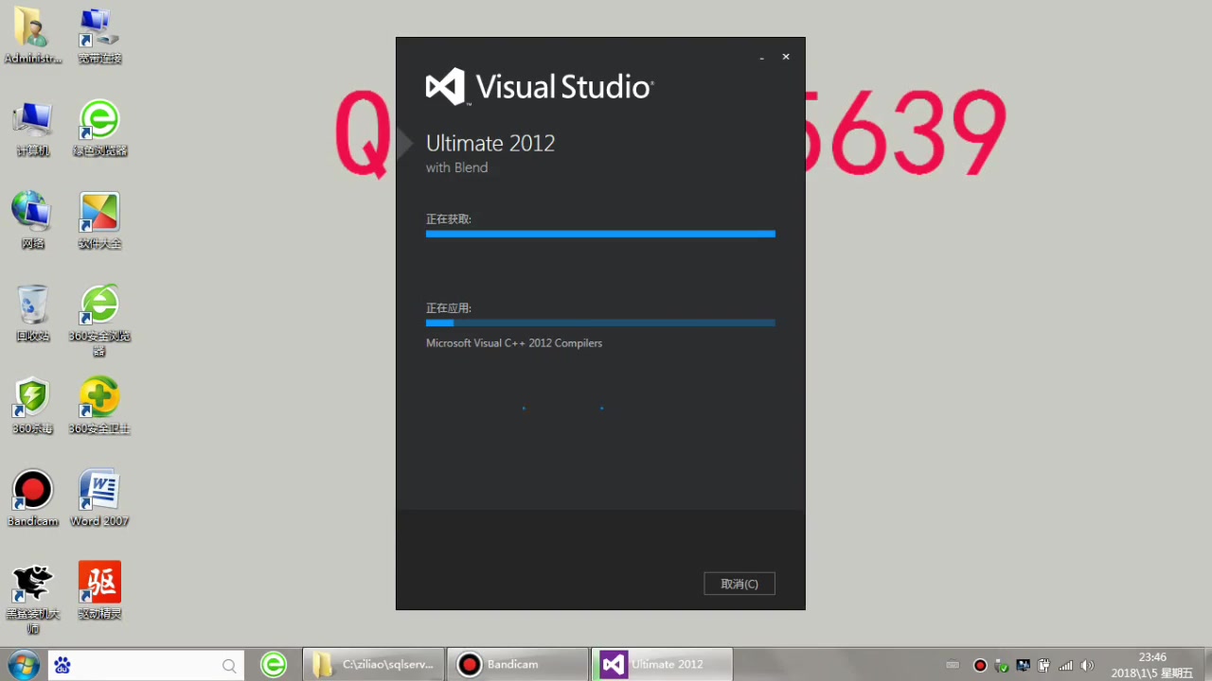Click the keyboard input method tray icon
Screen dimensions: 1212x681
click(x=953, y=665)
